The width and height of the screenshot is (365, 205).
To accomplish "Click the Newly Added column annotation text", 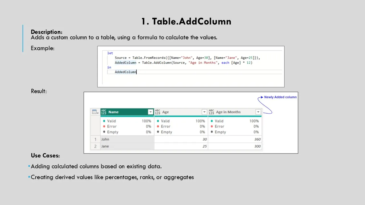I will pyautogui.click(x=280, y=97).
